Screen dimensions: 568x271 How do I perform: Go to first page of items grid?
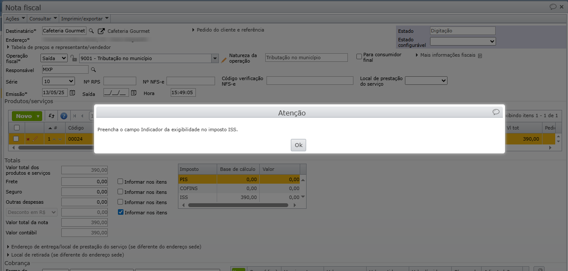(x=75, y=116)
